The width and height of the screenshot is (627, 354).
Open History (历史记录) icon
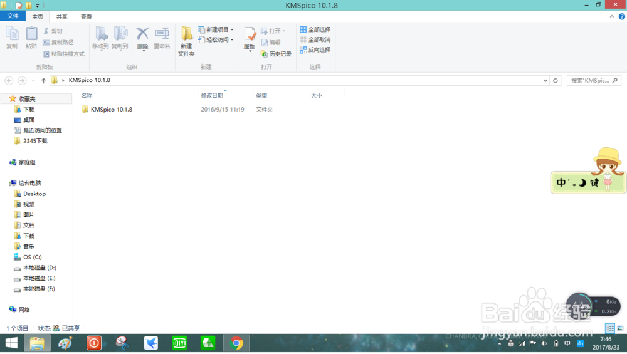(x=265, y=54)
